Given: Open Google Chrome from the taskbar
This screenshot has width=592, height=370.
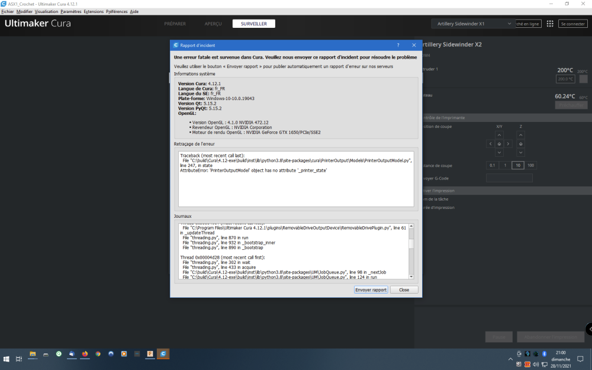Looking at the screenshot, I should (98, 354).
